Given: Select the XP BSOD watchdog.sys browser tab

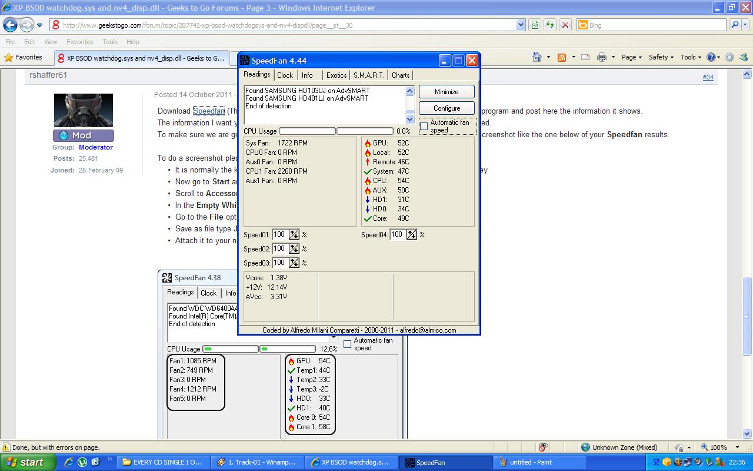Looking at the screenshot, I should click(x=141, y=58).
